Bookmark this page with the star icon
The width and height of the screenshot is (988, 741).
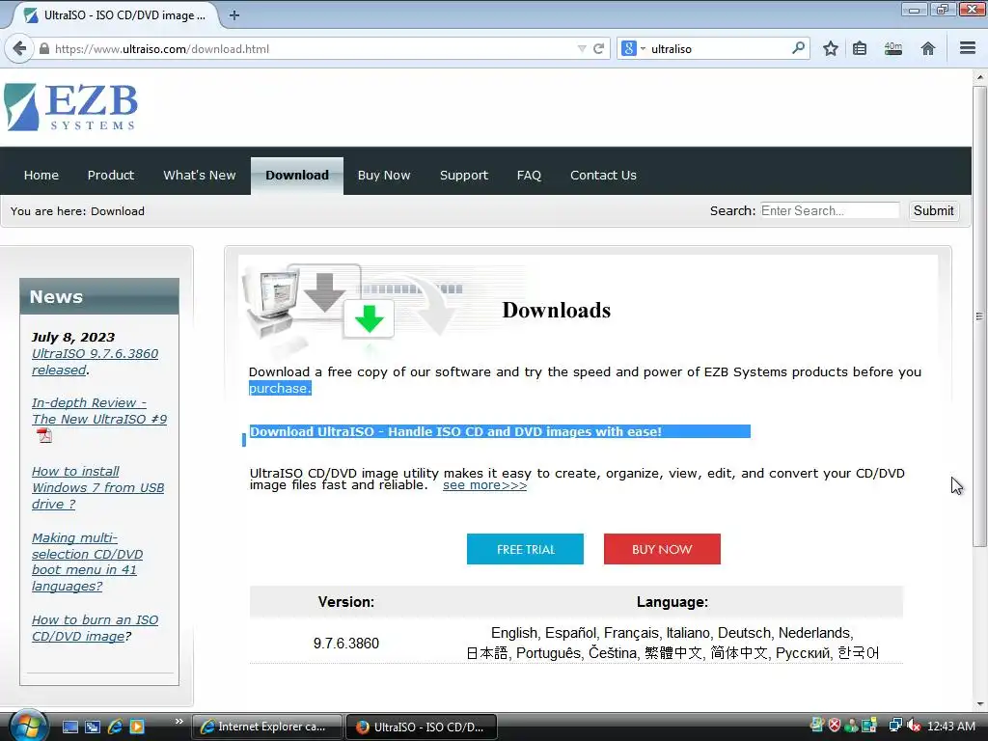(x=831, y=48)
